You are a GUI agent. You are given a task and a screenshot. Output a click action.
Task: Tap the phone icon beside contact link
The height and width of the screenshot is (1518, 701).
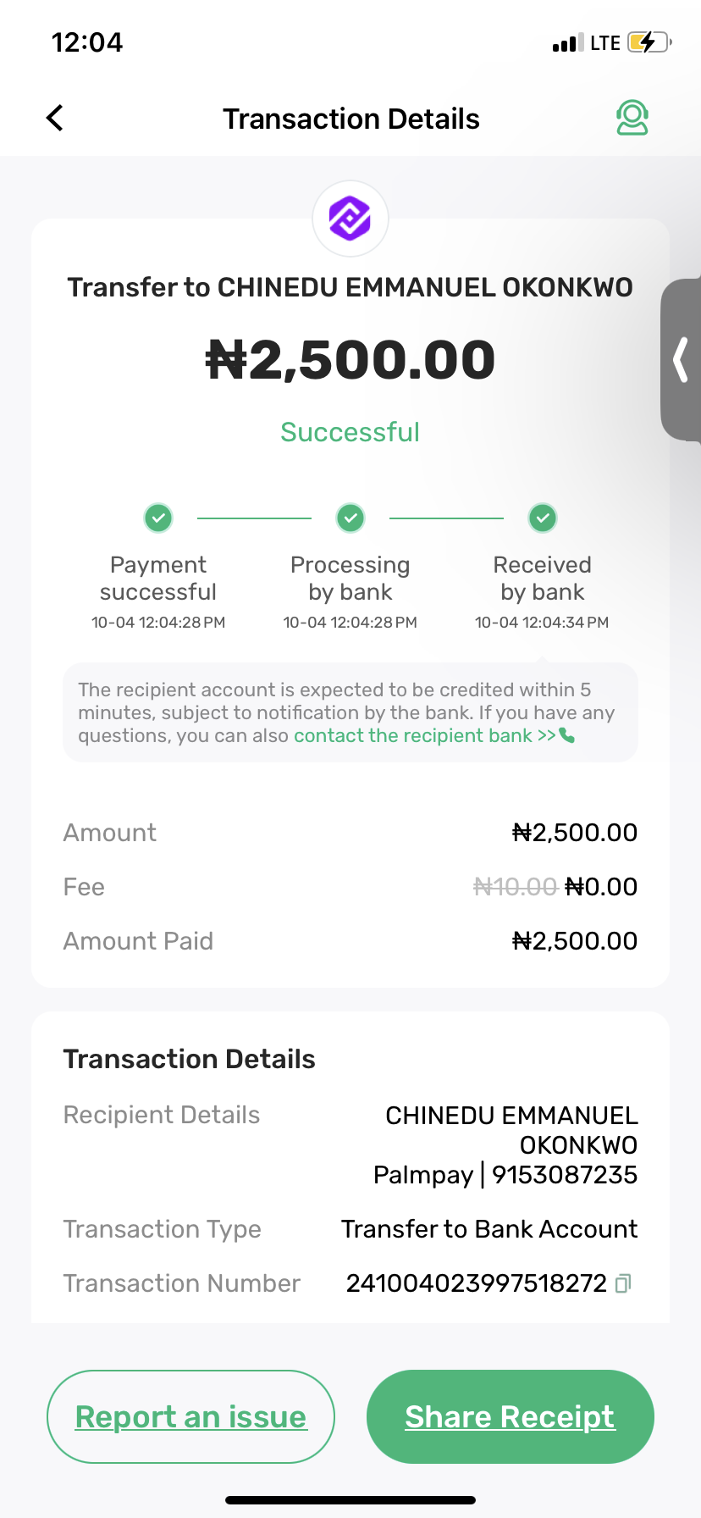coord(567,735)
